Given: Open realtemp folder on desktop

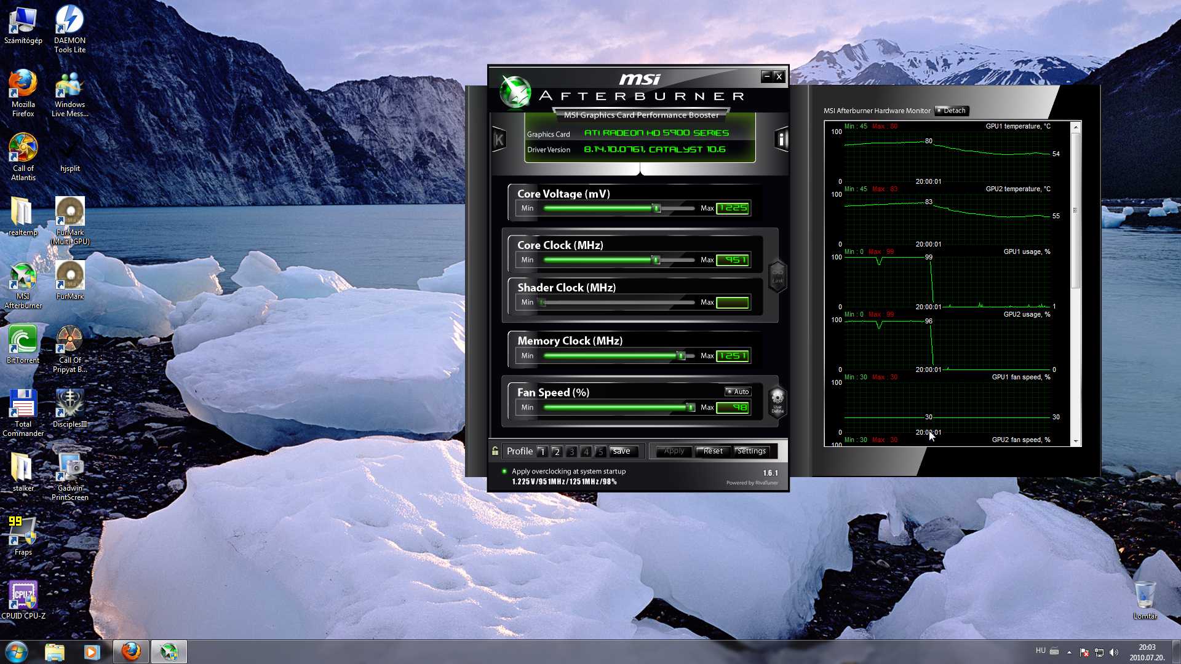Looking at the screenshot, I should (x=23, y=217).
